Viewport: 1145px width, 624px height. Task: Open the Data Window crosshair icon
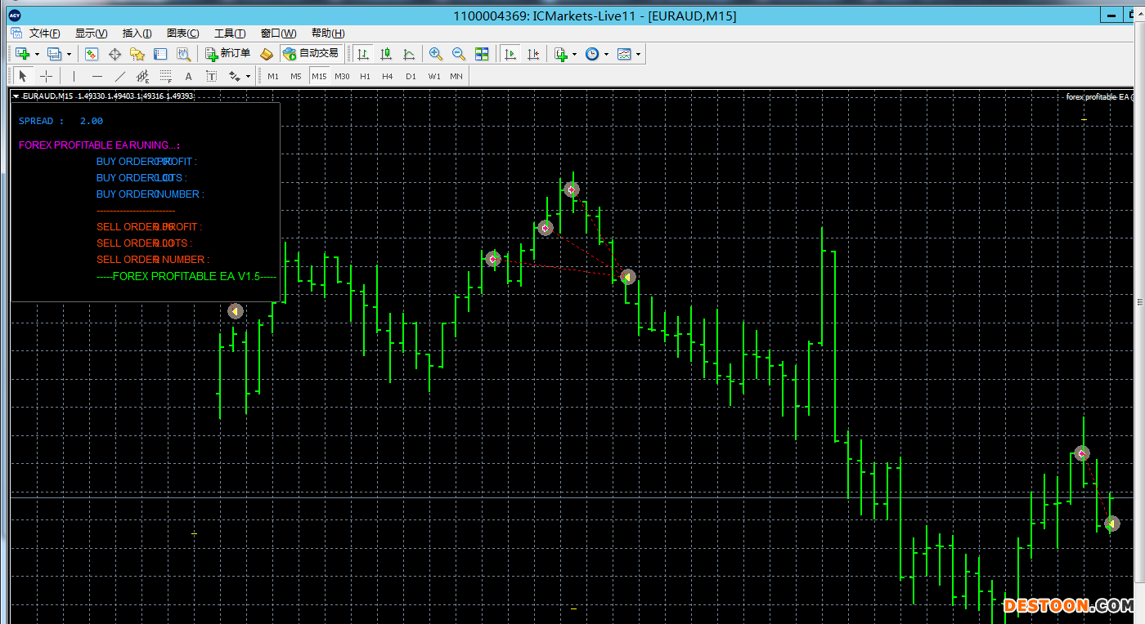tap(114, 54)
